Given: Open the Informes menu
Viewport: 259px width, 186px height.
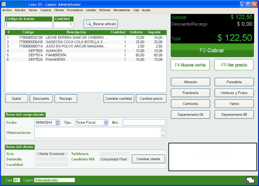Looking at the screenshot, I should (x=104, y=9).
